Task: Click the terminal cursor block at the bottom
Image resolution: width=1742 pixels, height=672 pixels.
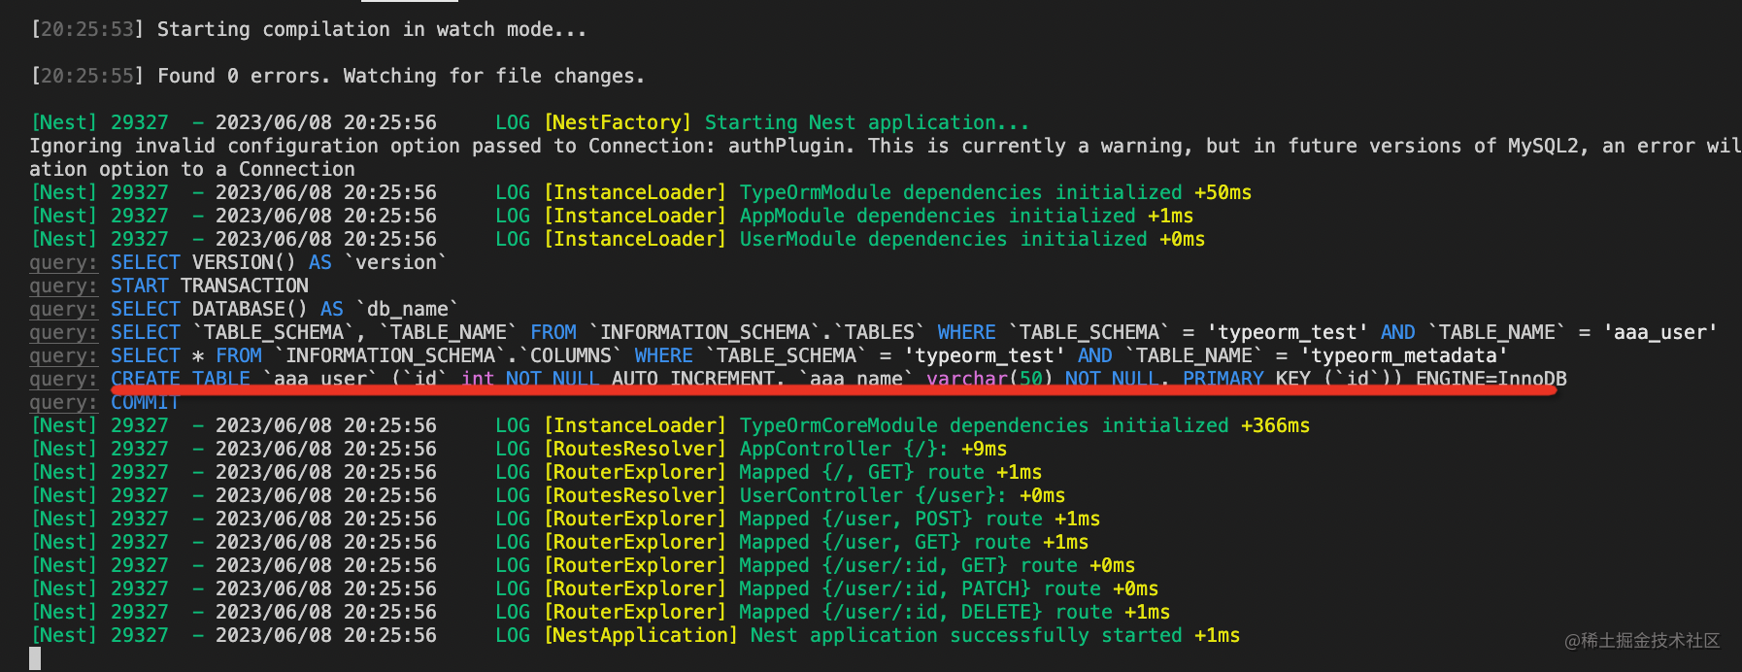Action: click(35, 658)
